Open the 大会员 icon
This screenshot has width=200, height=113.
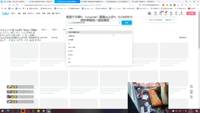tap(155, 13)
